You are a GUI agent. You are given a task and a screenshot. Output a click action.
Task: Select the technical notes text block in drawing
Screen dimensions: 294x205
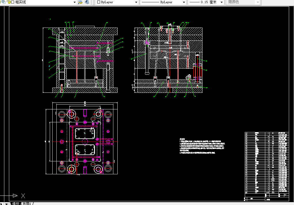(x=202, y=146)
